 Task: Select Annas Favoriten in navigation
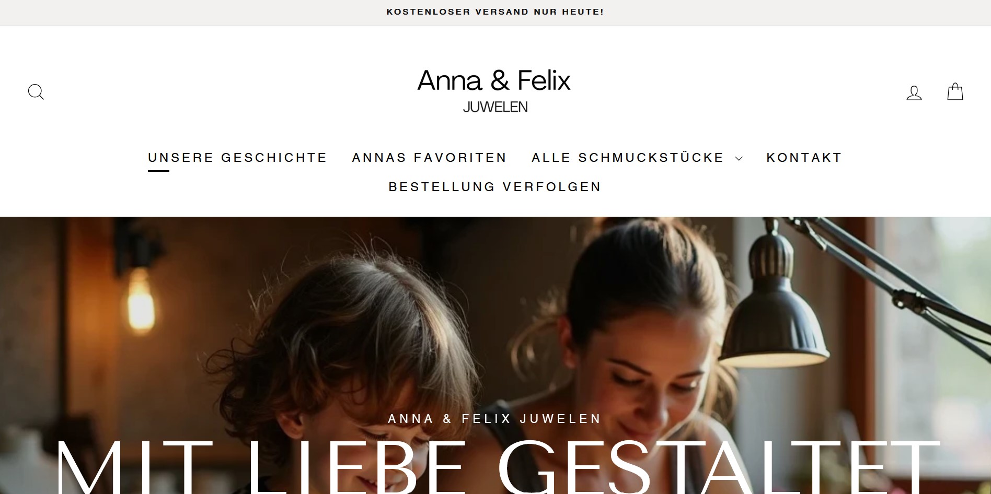(x=429, y=158)
